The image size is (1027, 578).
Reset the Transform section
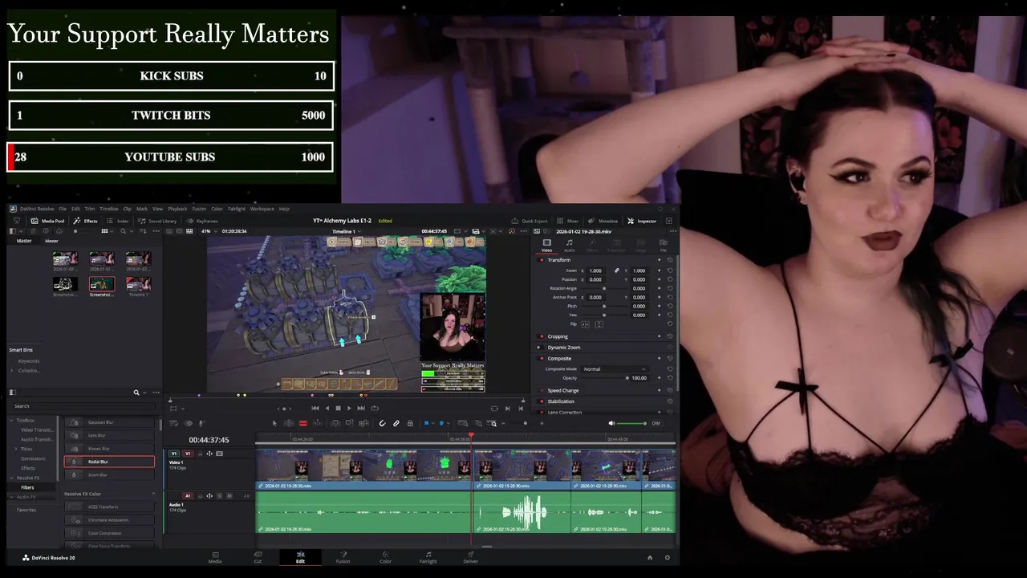pyautogui.click(x=670, y=259)
